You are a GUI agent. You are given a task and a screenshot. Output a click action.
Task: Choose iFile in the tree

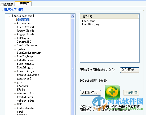click(x=21, y=89)
